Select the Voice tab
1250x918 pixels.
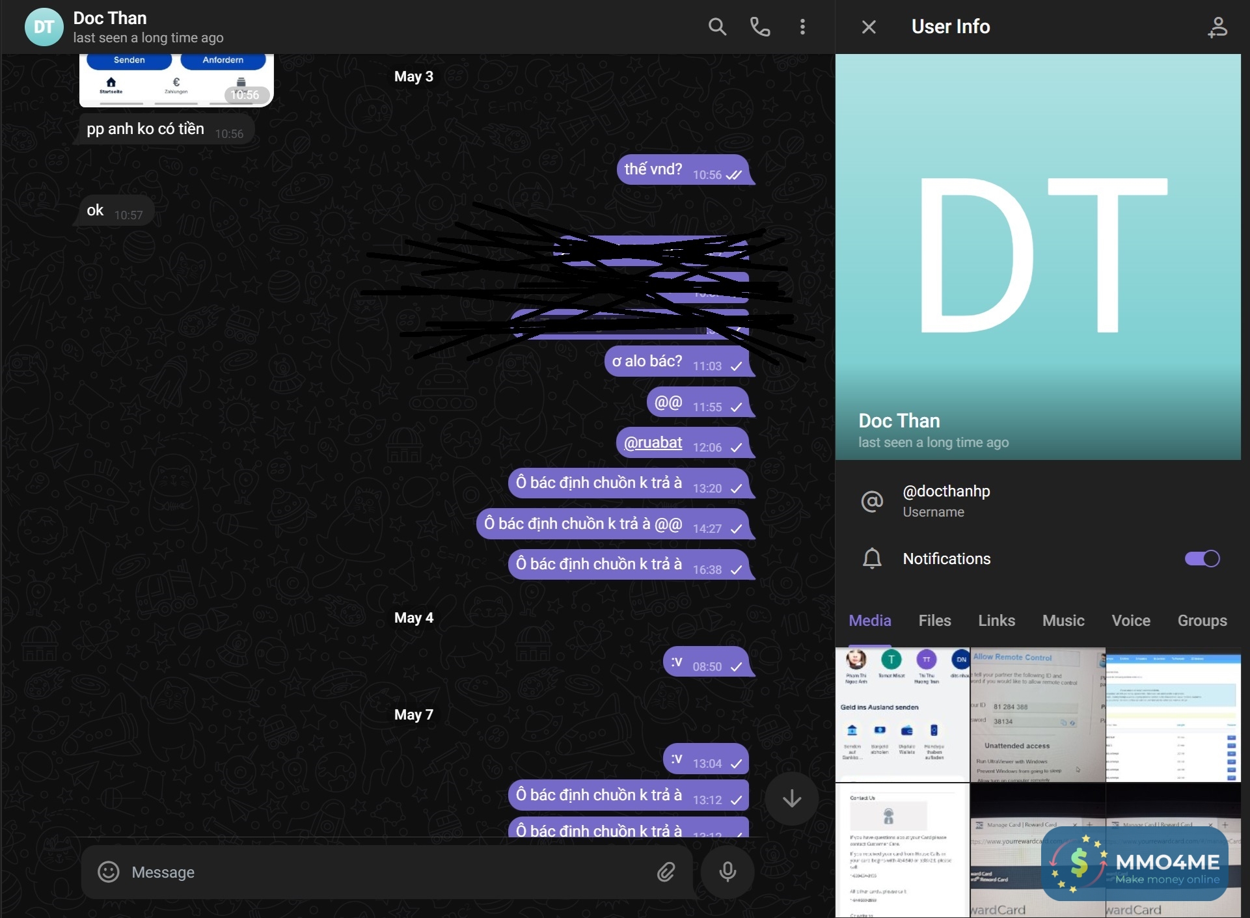1131,621
